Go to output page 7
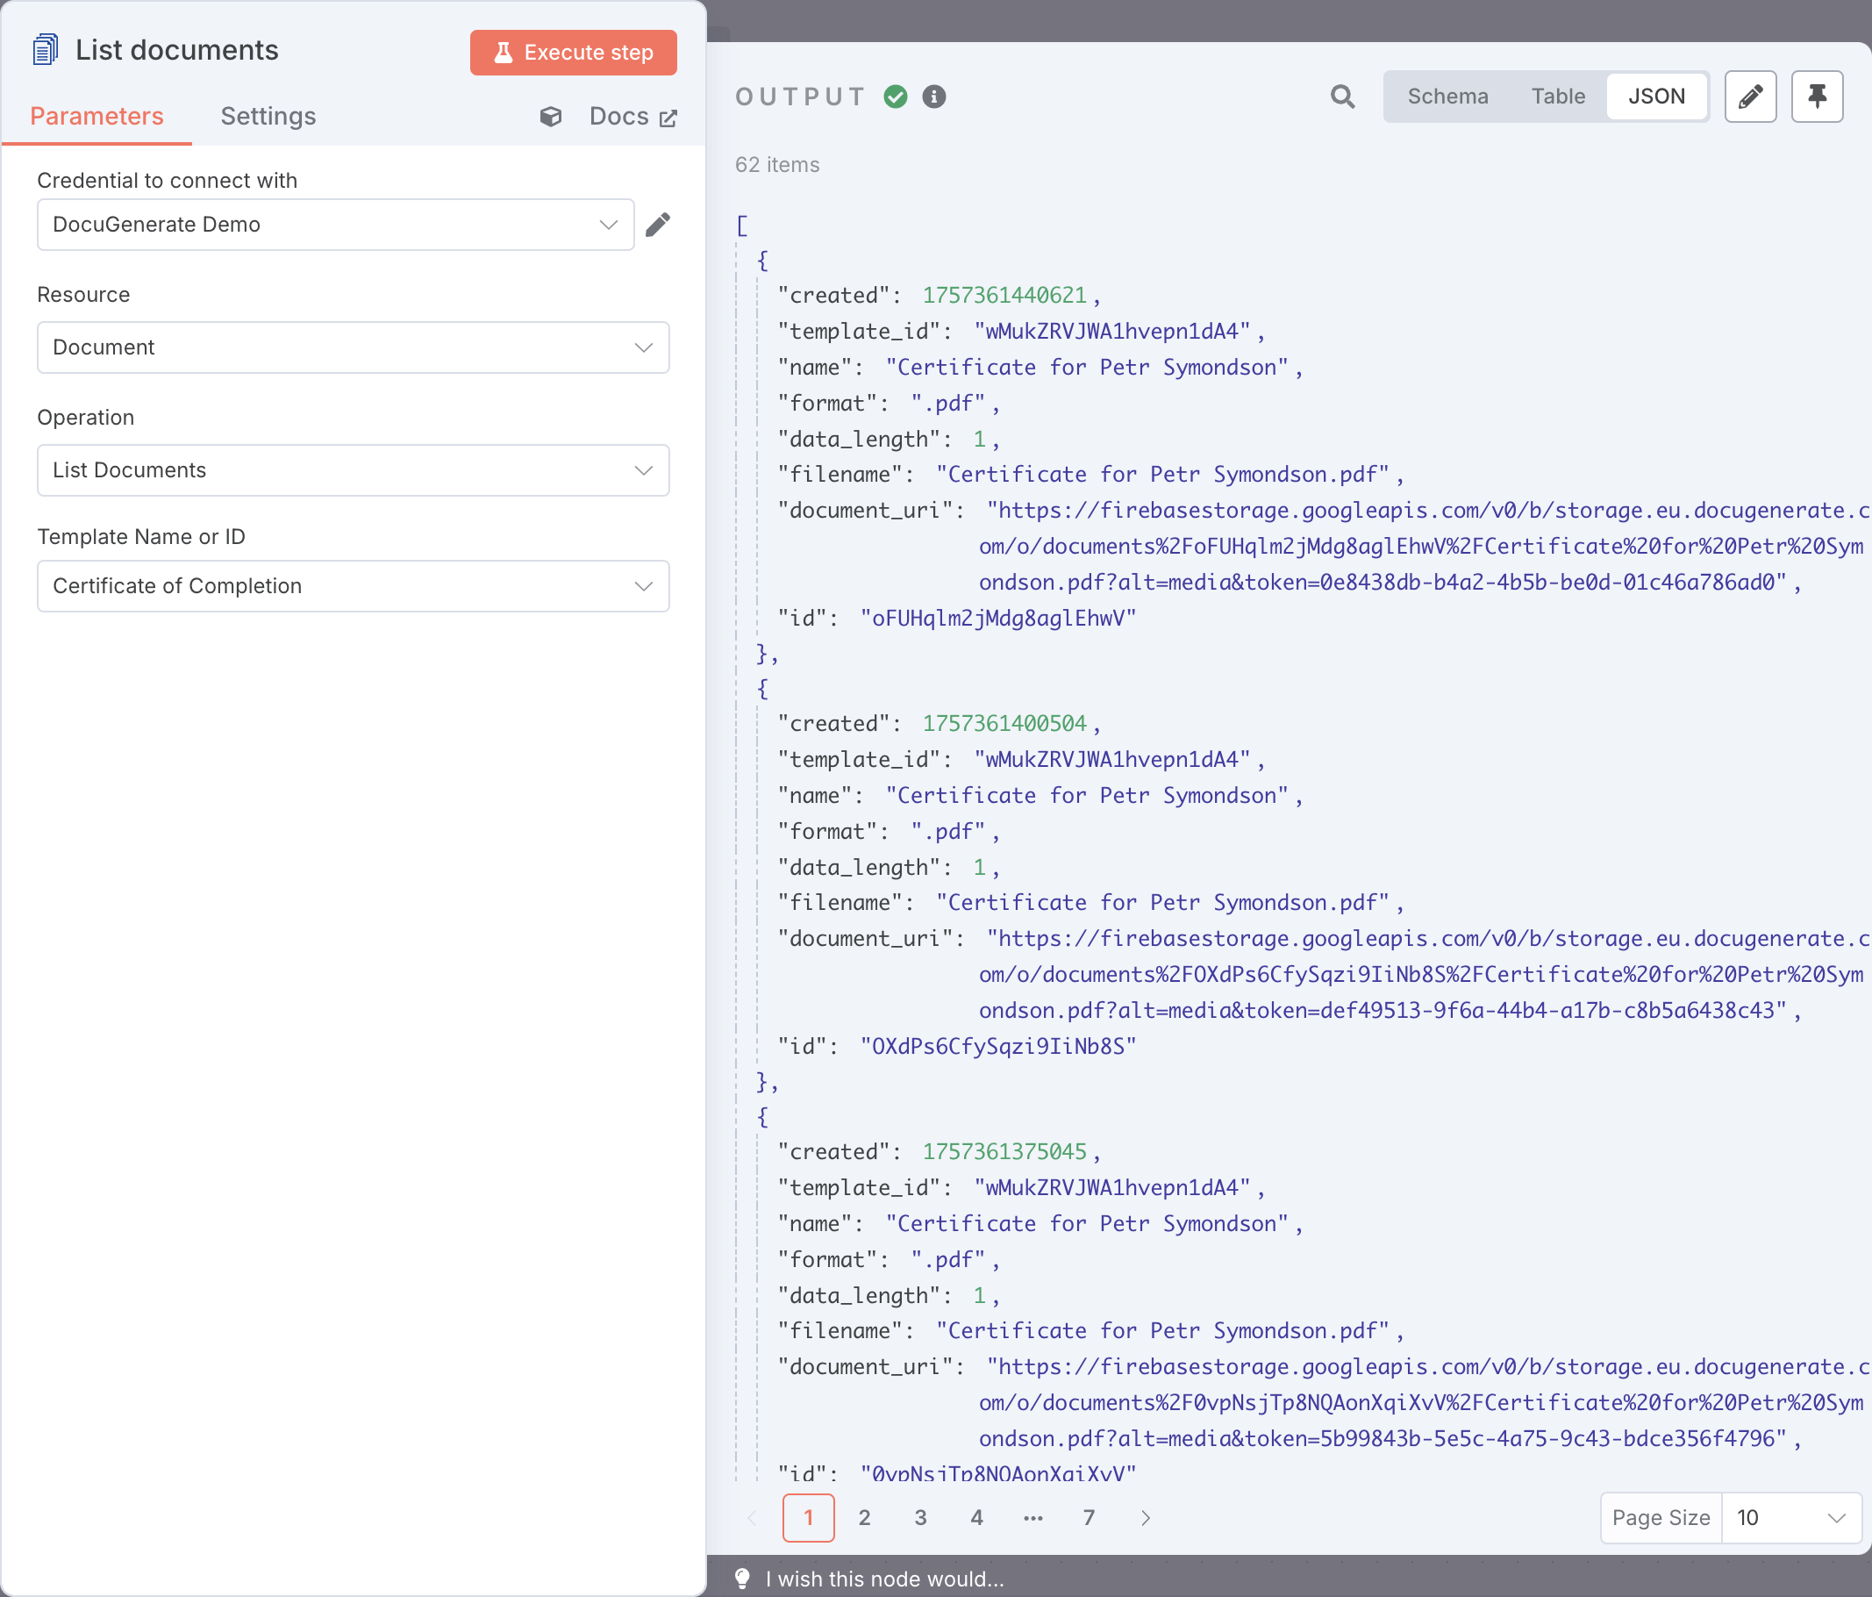 1089,1517
